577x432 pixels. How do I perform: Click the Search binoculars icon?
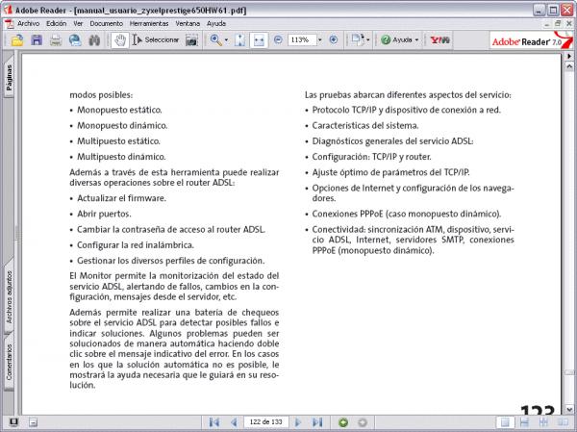[x=93, y=40]
